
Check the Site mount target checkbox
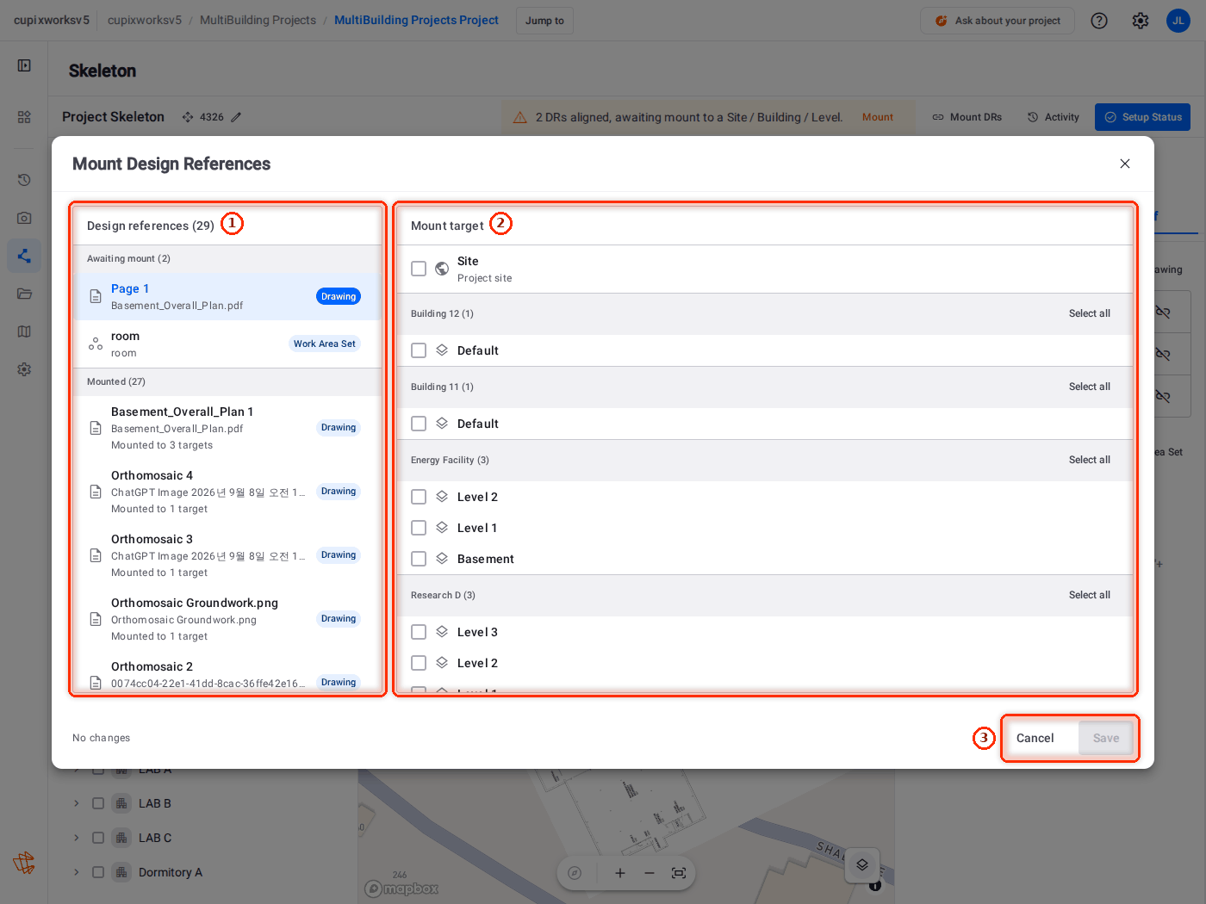[419, 269]
